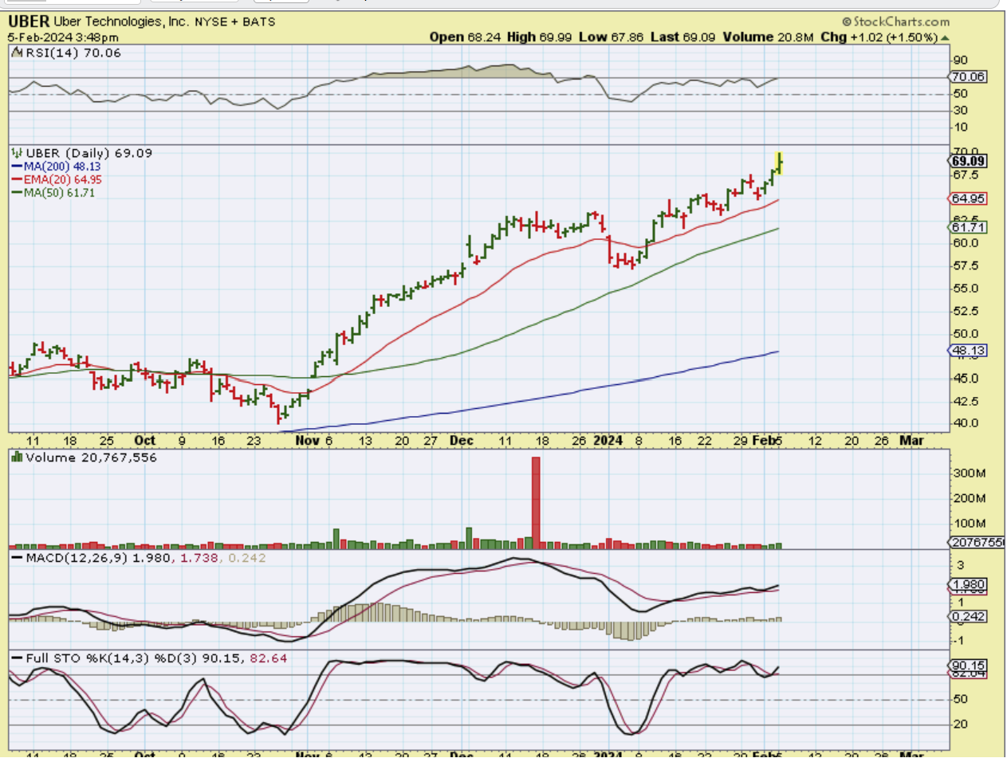Click the 90.15 stochastic tag on right axis
This screenshot has width=1007, height=758.
pyautogui.click(x=967, y=666)
